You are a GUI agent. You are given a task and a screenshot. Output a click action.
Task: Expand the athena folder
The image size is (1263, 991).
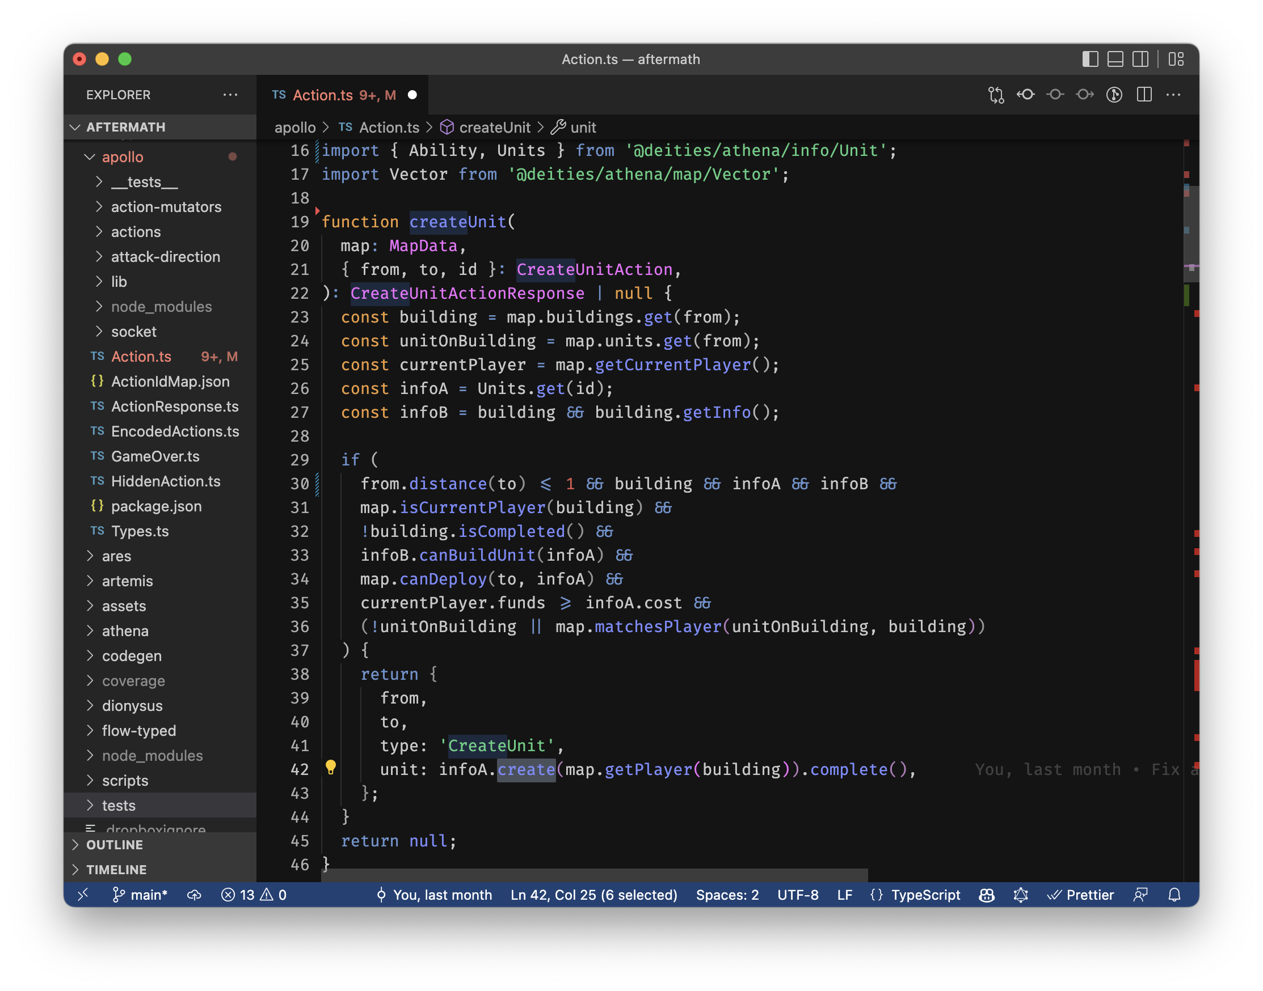tap(125, 630)
